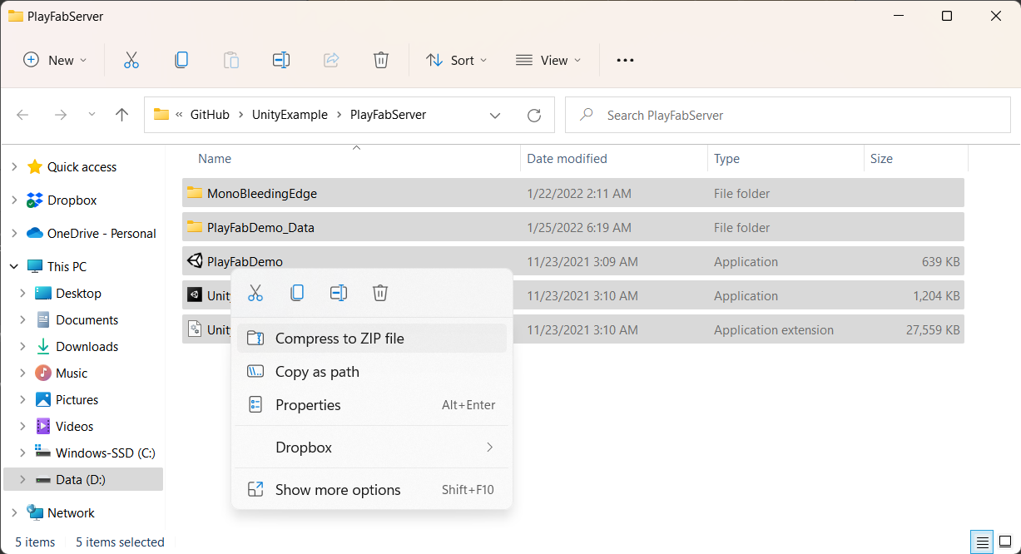1021x554 pixels.
Task: Click the context menu Cut scissors icon
Action: click(x=255, y=293)
